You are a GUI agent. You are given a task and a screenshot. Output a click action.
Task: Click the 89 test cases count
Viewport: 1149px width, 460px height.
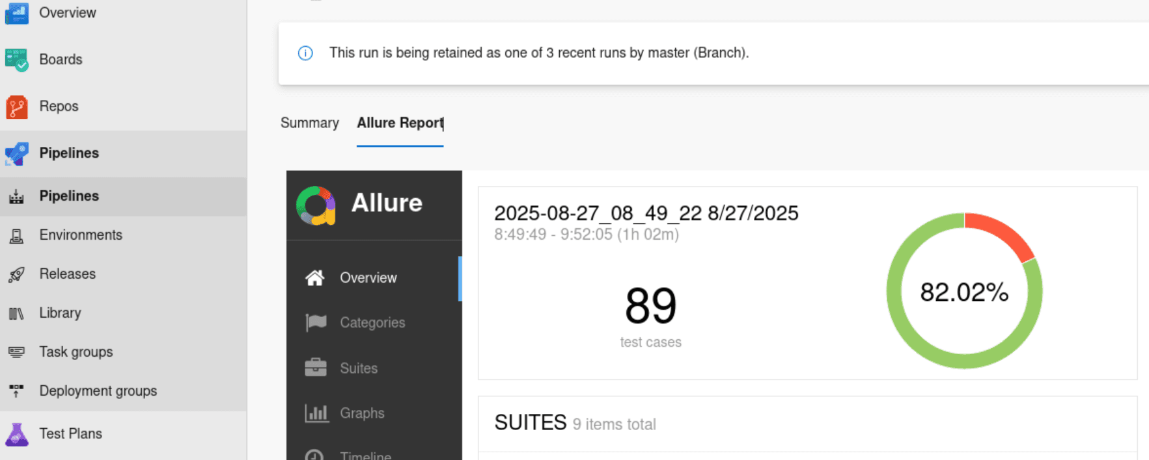pyautogui.click(x=650, y=306)
